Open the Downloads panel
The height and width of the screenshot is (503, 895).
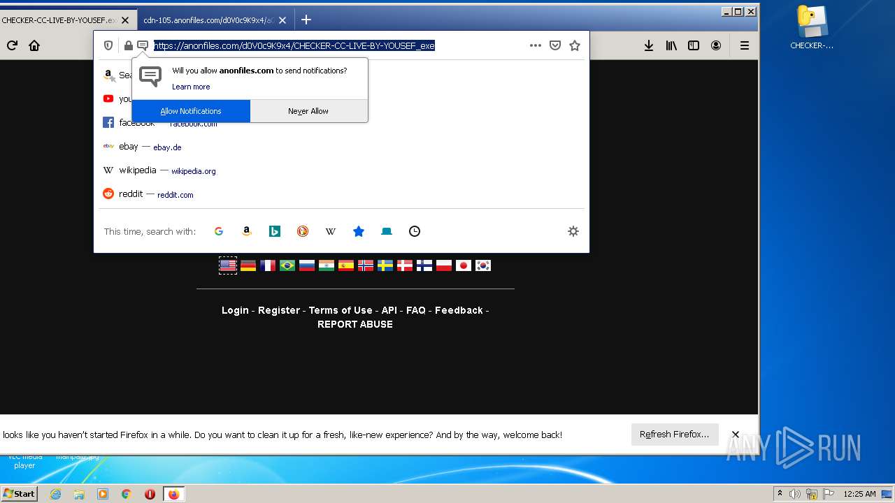point(649,45)
